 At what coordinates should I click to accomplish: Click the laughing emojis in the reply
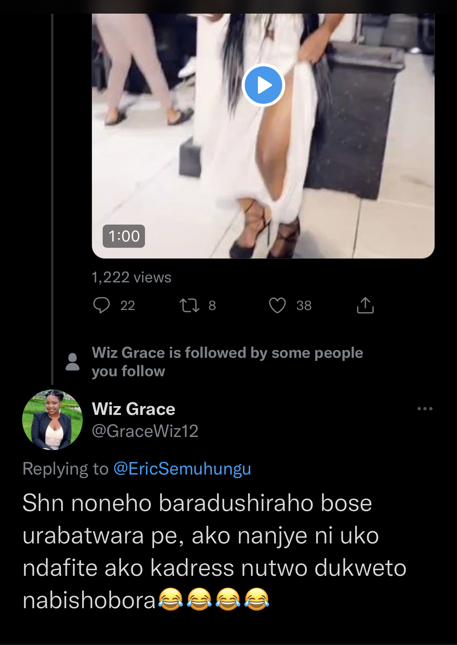pyautogui.click(x=213, y=599)
